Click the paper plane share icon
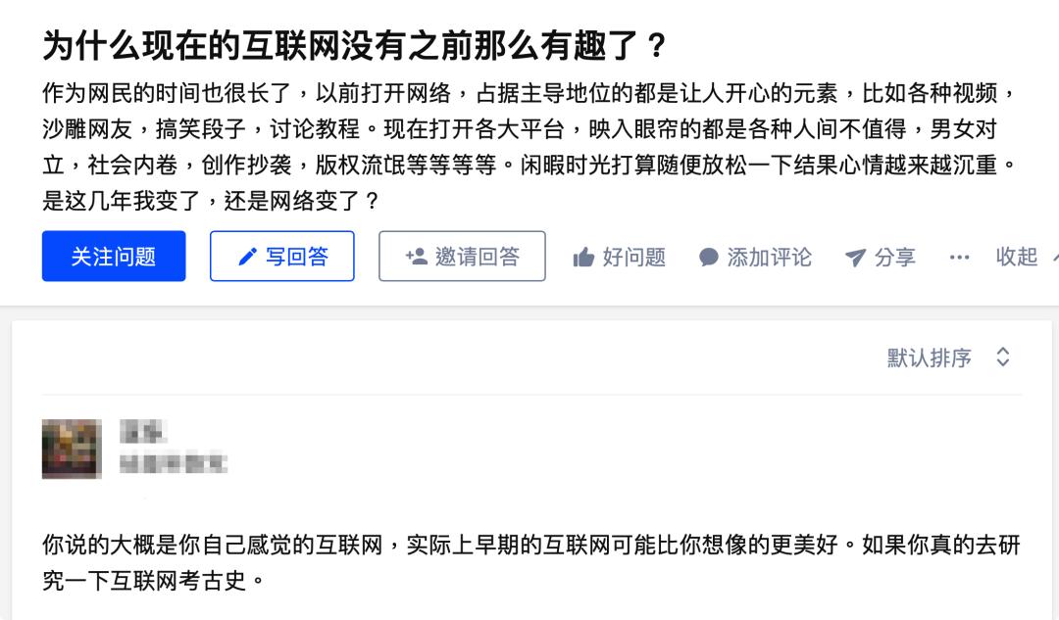 pyautogui.click(x=854, y=257)
